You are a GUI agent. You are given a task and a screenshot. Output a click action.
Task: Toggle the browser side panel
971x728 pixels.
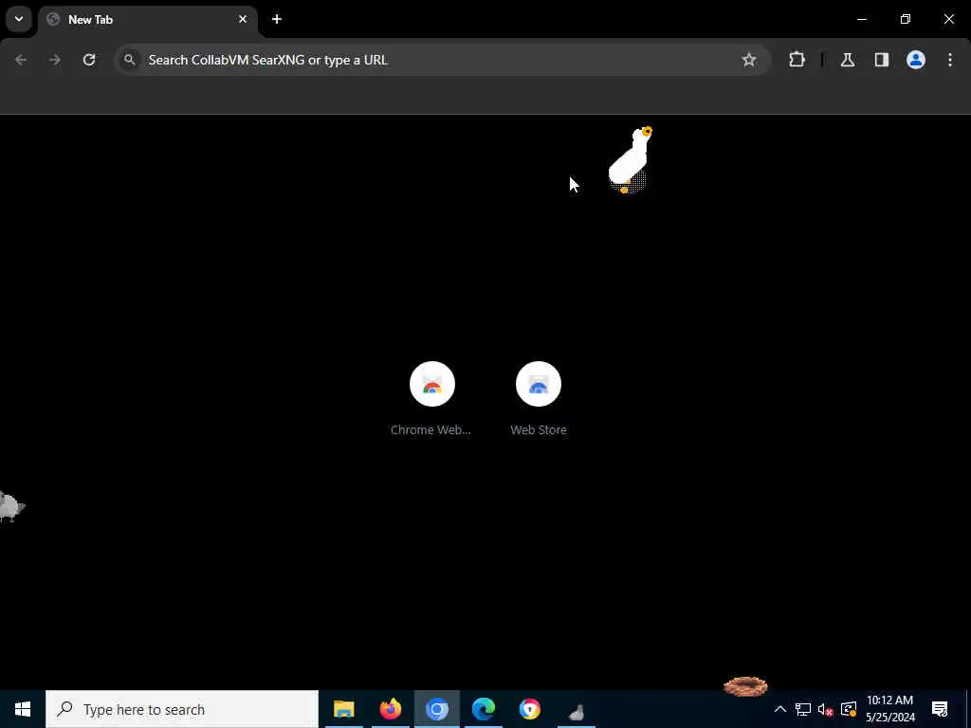click(882, 60)
